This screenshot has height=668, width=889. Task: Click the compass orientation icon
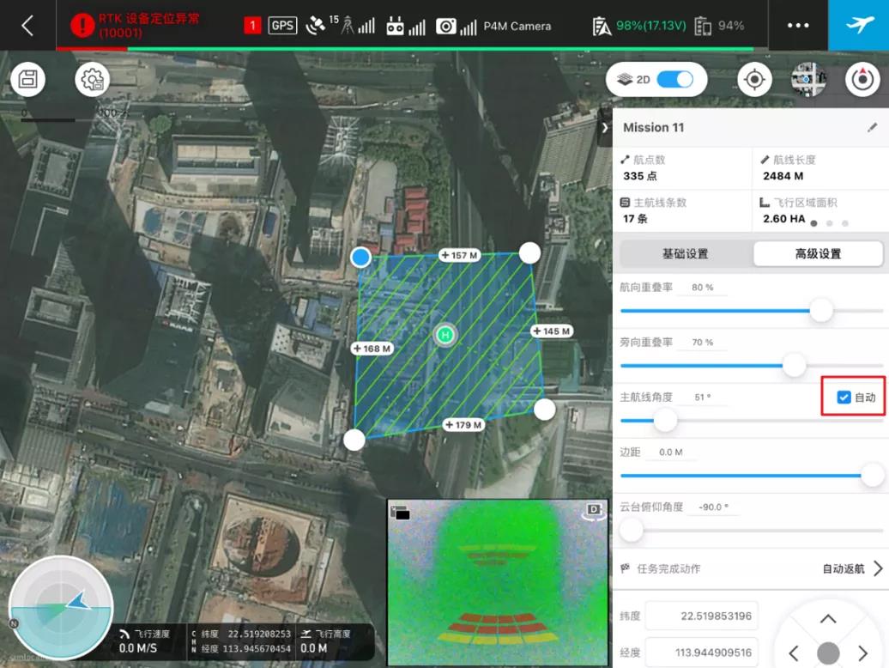[862, 80]
